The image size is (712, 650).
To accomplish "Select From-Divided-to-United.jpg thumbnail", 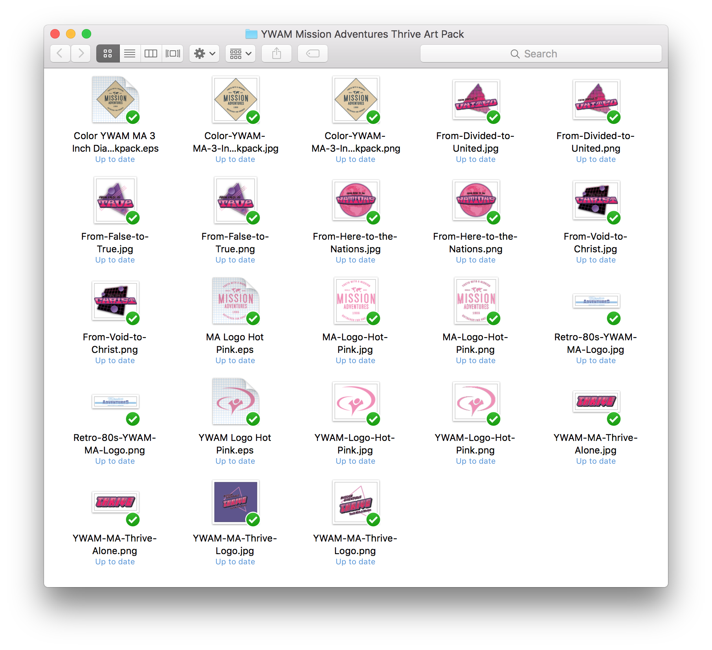I will [476, 100].
